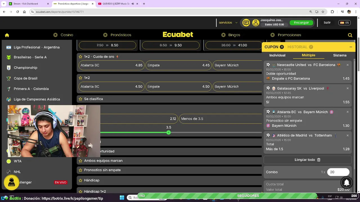Reload the page with browser refresh
The image size is (360, 202).
[17, 12]
